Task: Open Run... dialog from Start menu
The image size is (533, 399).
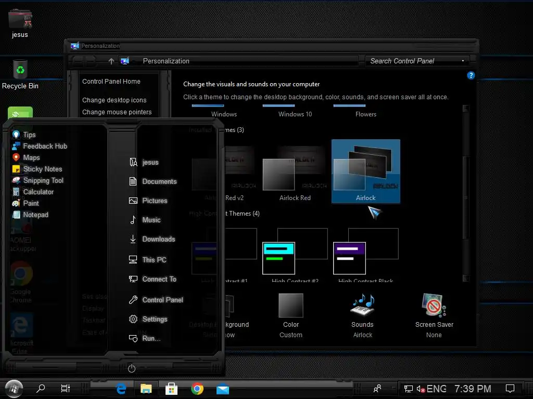Action: pyautogui.click(x=145, y=338)
